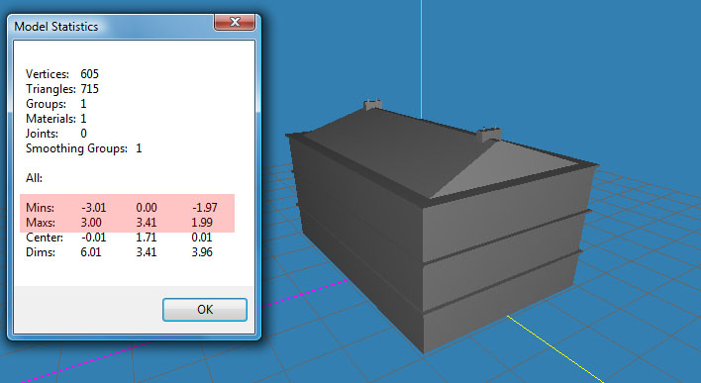Viewport: 701px width, 383px height.
Task: Select the Triangles count 715
Action: (89, 89)
